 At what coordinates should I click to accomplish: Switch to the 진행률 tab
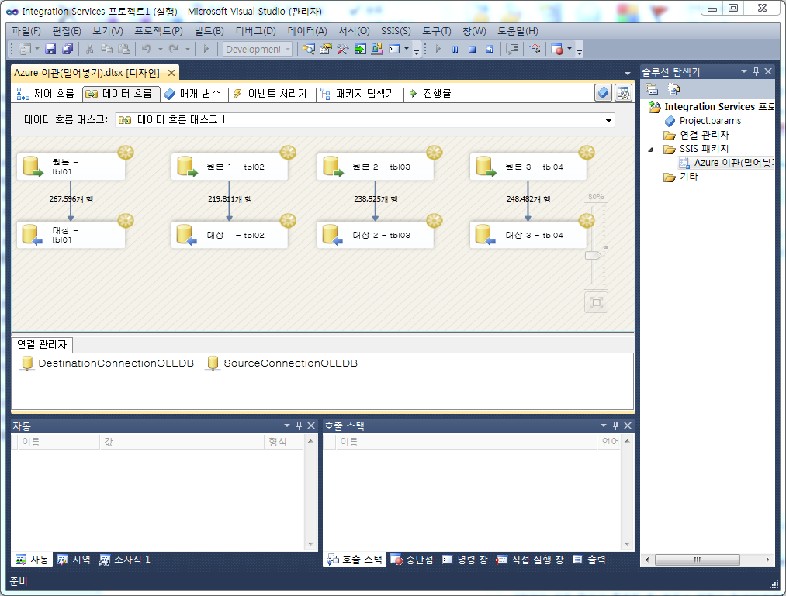[431, 94]
